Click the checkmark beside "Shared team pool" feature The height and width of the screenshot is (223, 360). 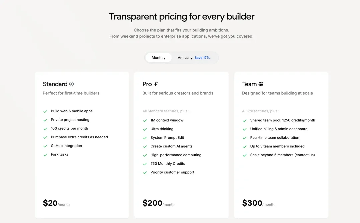point(245,120)
